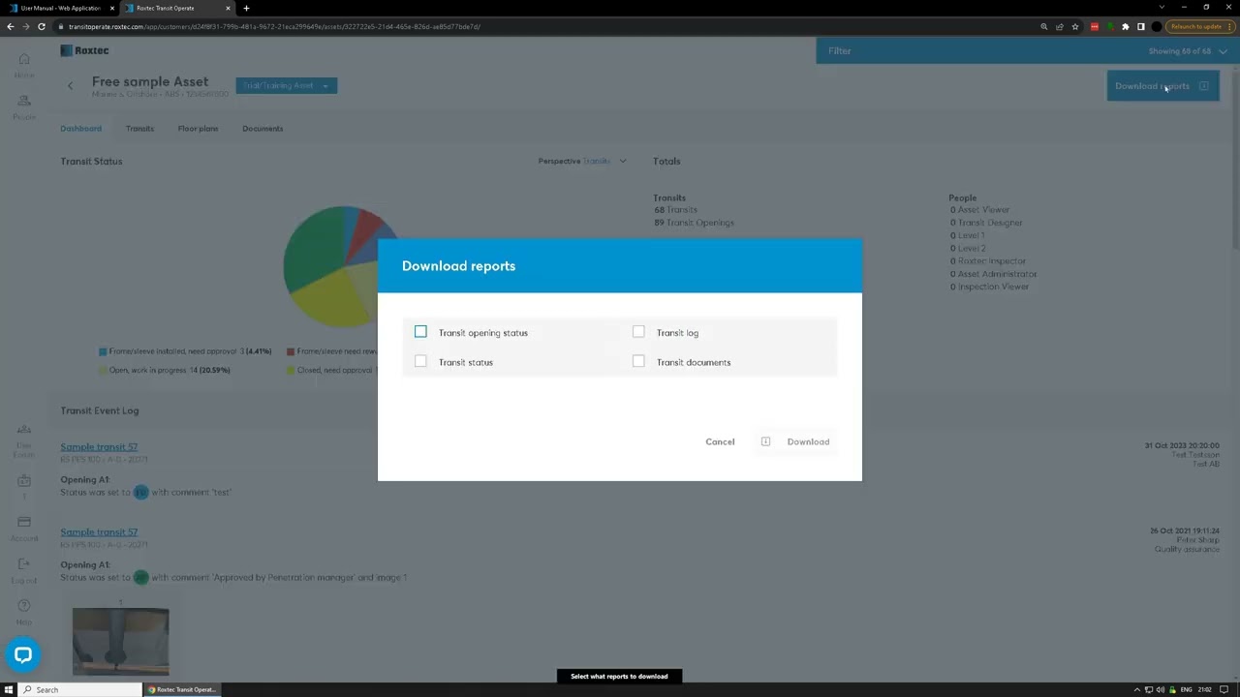Switch to the Transits tab
The height and width of the screenshot is (697, 1240).
tap(139, 128)
